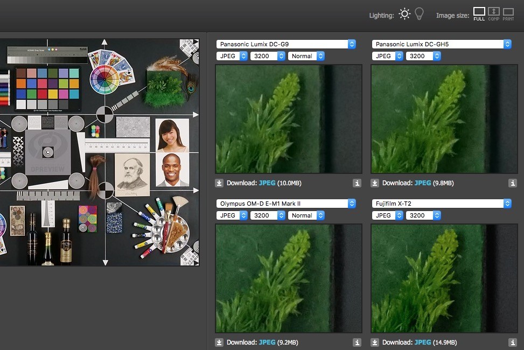Select PRINT image size

point(508,14)
